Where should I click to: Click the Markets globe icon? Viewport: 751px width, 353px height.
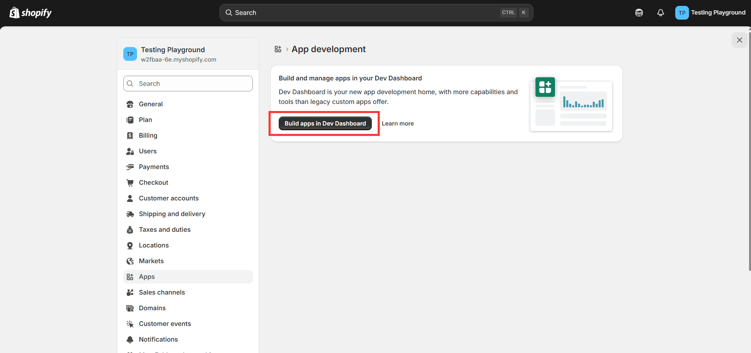[130, 261]
